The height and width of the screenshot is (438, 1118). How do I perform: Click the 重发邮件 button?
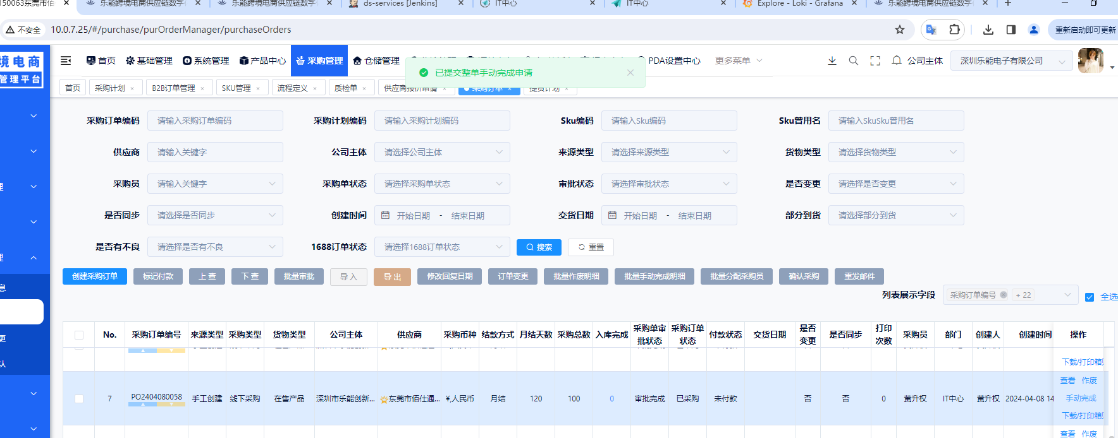859,276
